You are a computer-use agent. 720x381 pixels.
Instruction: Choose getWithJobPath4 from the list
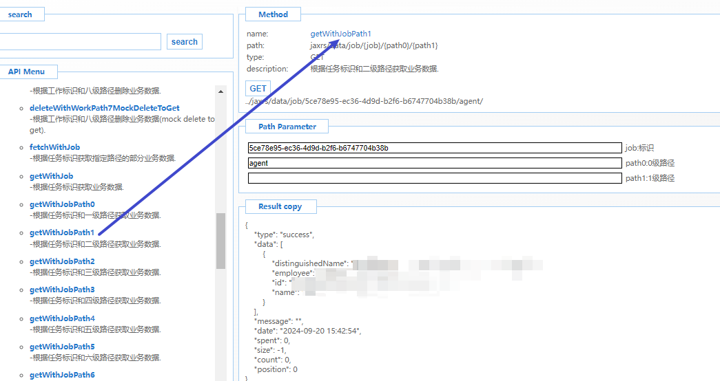62,318
